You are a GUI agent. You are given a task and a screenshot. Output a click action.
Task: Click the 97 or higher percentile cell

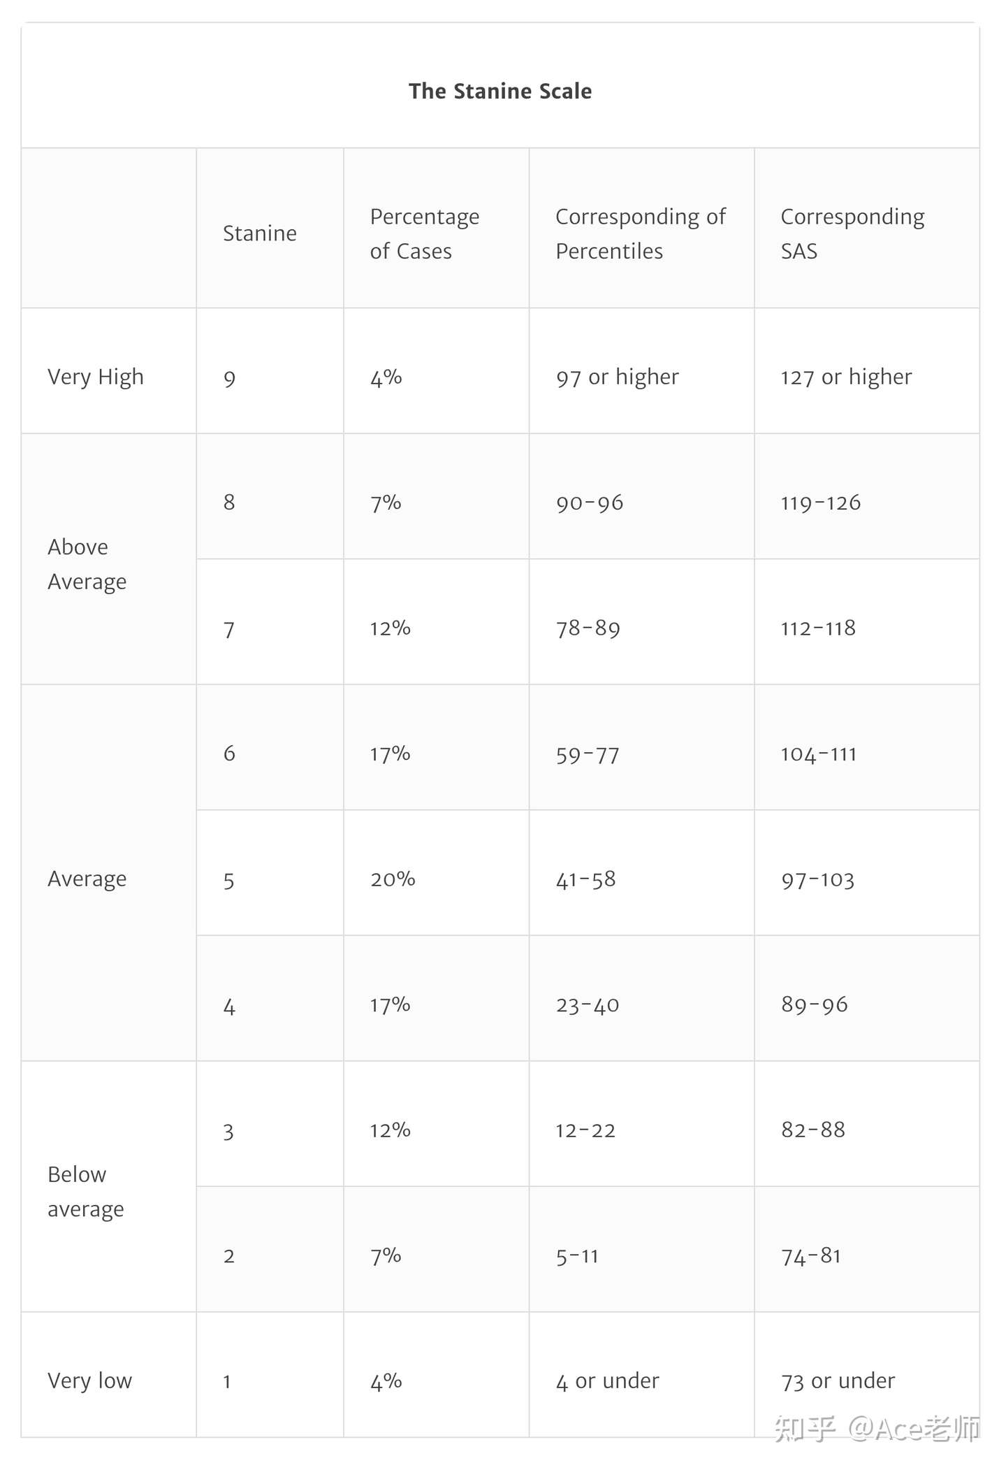pos(618,377)
